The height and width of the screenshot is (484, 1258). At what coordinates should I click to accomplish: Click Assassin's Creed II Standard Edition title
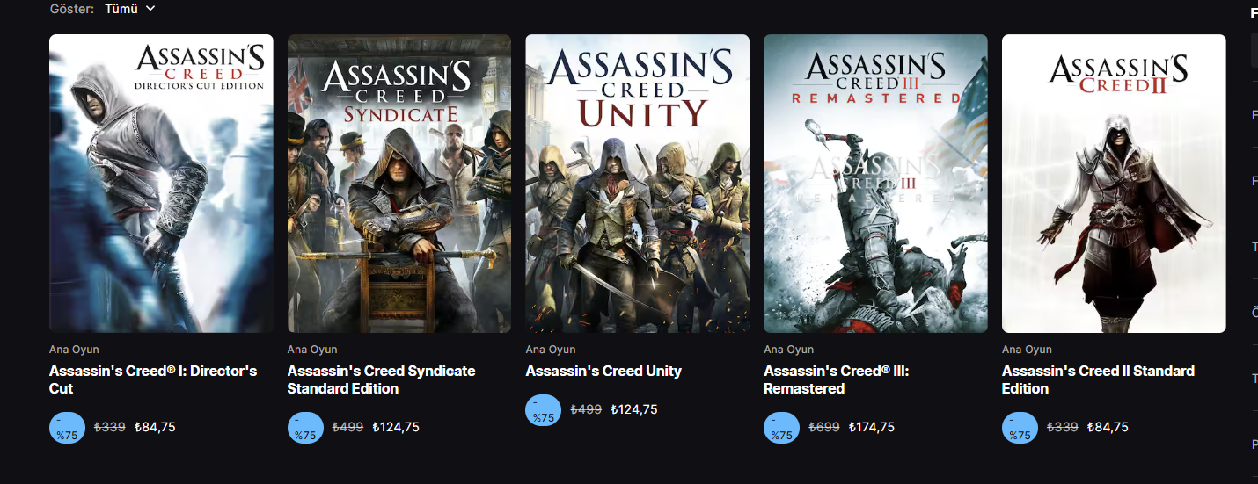point(1098,379)
